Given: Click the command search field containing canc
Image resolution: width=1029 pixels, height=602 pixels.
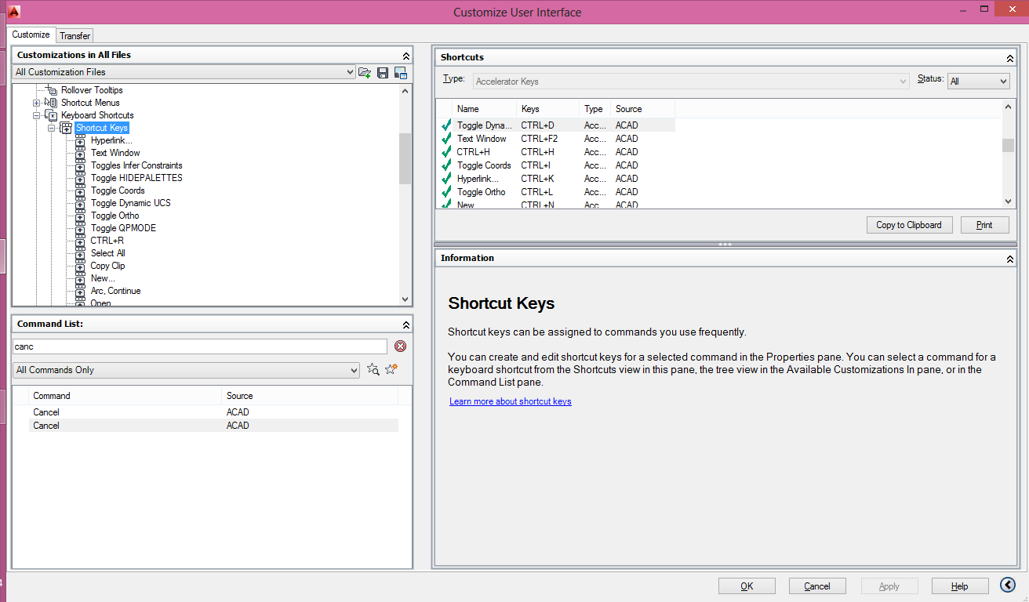Looking at the screenshot, I should click(200, 346).
